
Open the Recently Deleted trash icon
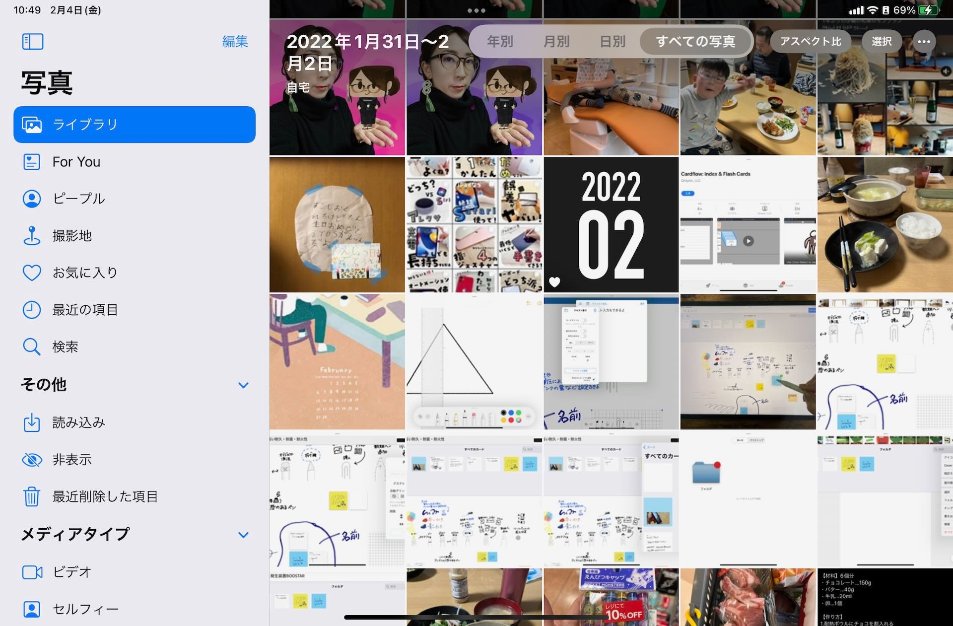(32, 496)
